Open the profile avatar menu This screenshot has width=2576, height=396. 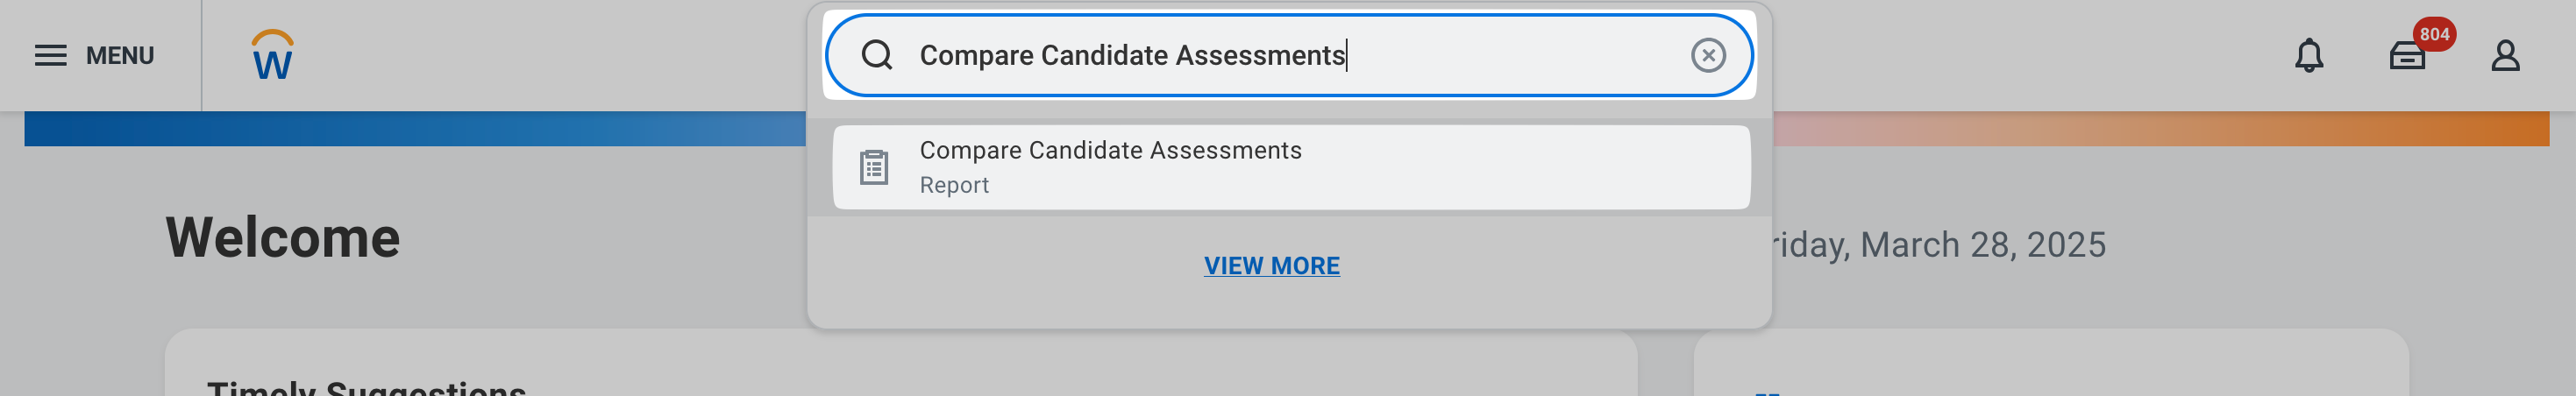(x=2504, y=56)
